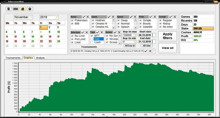Select November 15 in the calendar
Viewport: 220px width, 118px height.
coord(41,37)
